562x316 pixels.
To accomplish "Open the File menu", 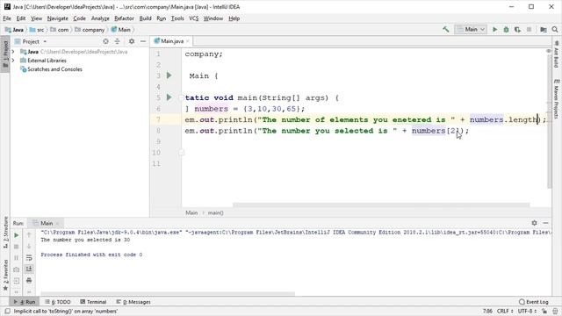I will click(7, 18).
